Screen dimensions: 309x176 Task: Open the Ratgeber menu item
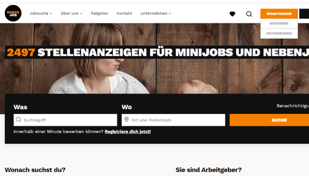coord(99,13)
